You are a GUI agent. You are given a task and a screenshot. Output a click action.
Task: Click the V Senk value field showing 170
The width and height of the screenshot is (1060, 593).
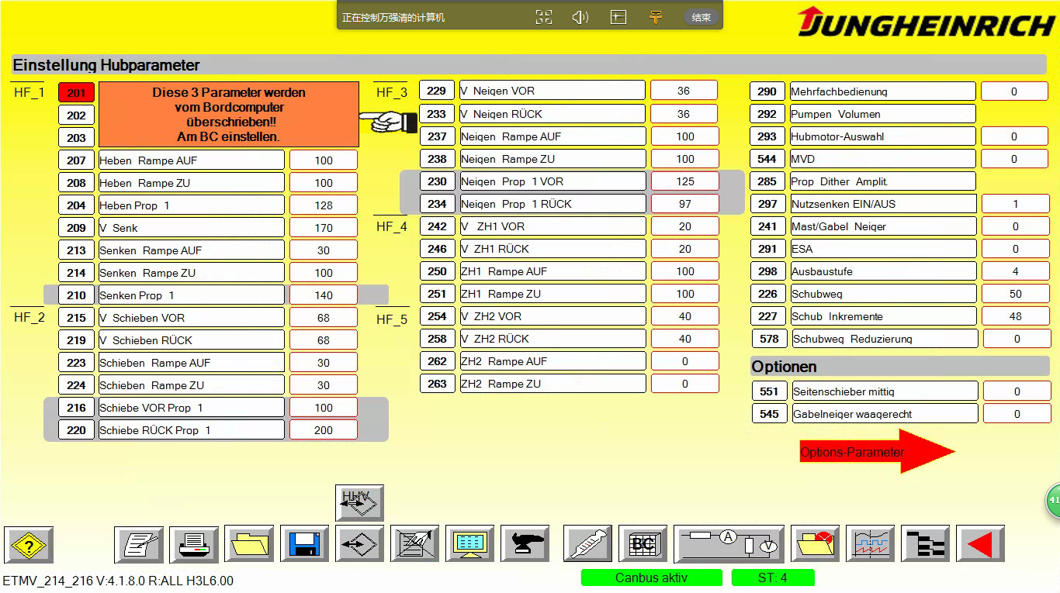pyautogui.click(x=324, y=228)
